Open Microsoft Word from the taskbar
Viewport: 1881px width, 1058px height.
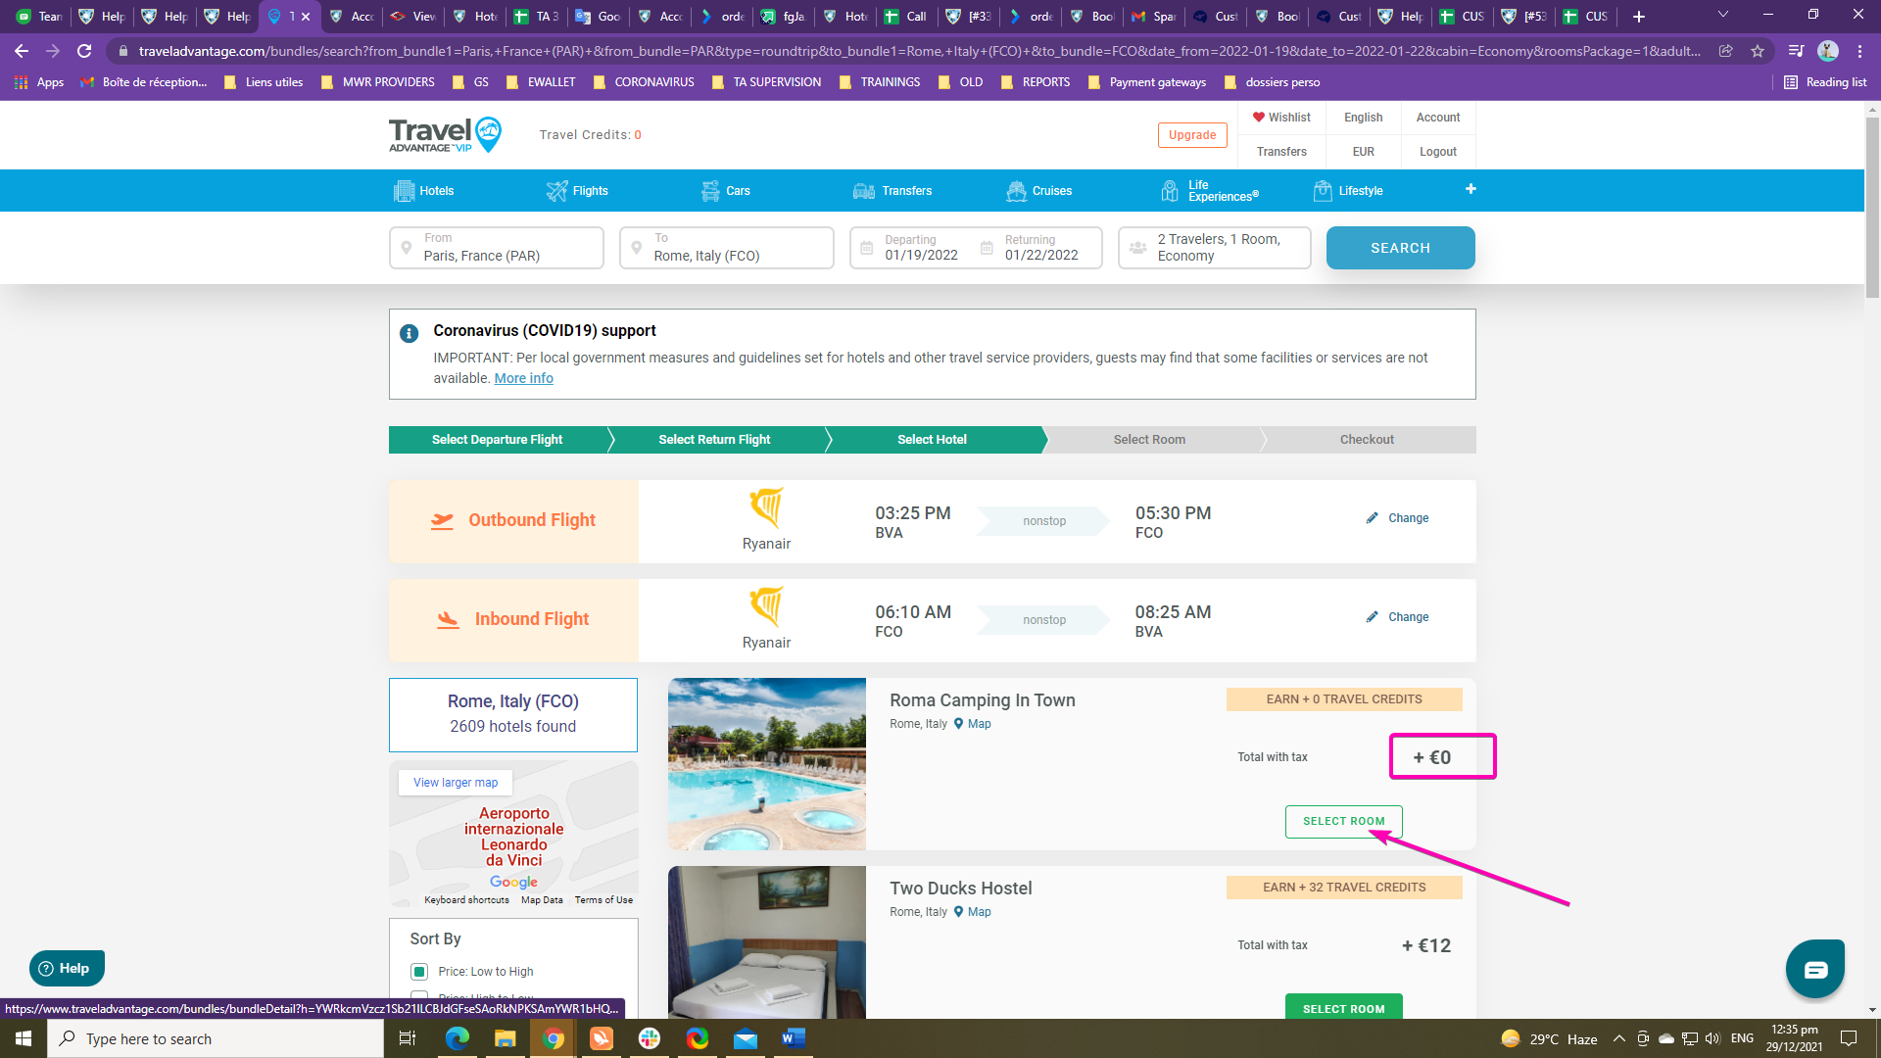pyautogui.click(x=793, y=1038)
